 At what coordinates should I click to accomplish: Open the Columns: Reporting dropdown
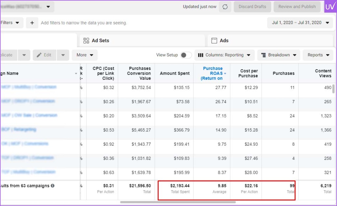pos(224,55)
